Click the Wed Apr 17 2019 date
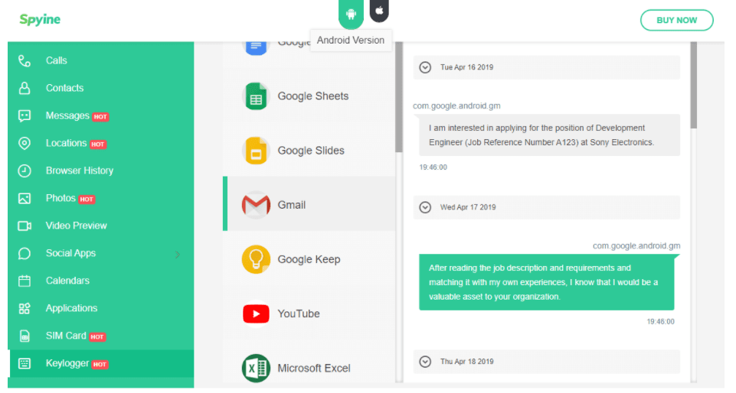Image resolution: width=736 pixels, height=393 pixels. [468, 207]
